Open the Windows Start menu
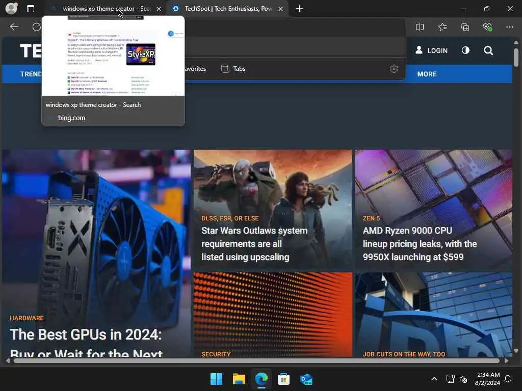Image resolution: width=522 pixels, height=391 pixels. [216, 379]
